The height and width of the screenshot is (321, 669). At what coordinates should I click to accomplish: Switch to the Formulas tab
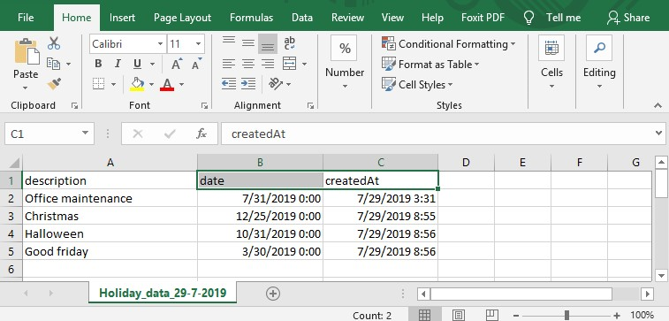click(251, 18)
